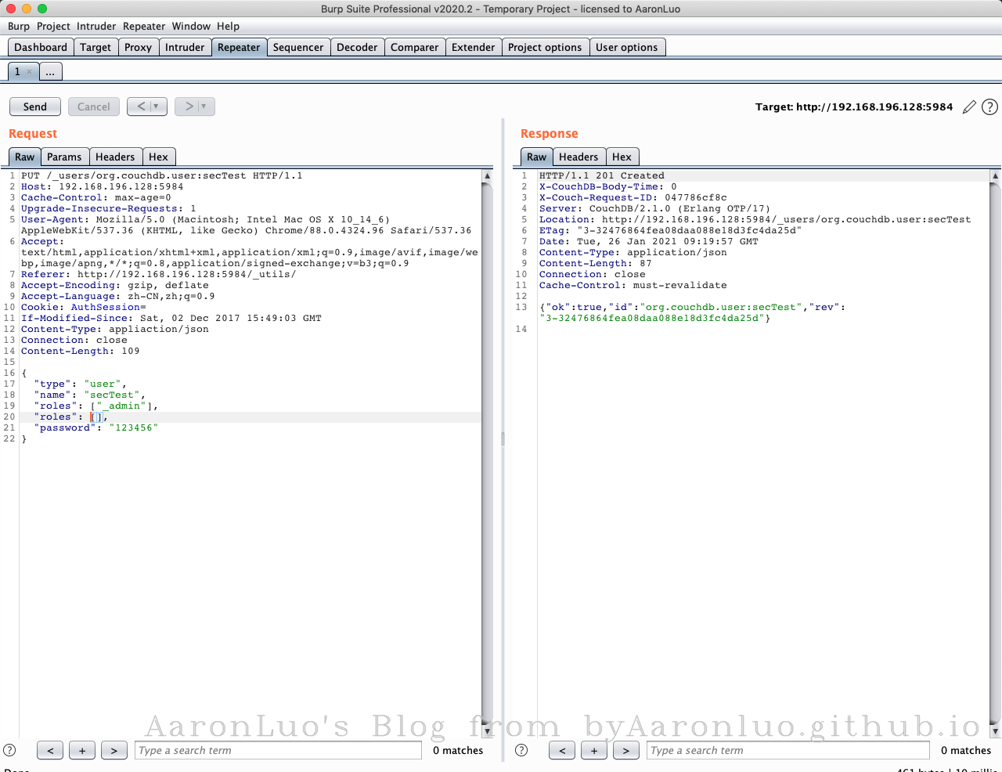Show the request Hex tab
The width and height of the screenshot is (1002, 772).
pyautogui.click(x=158, y=157)
